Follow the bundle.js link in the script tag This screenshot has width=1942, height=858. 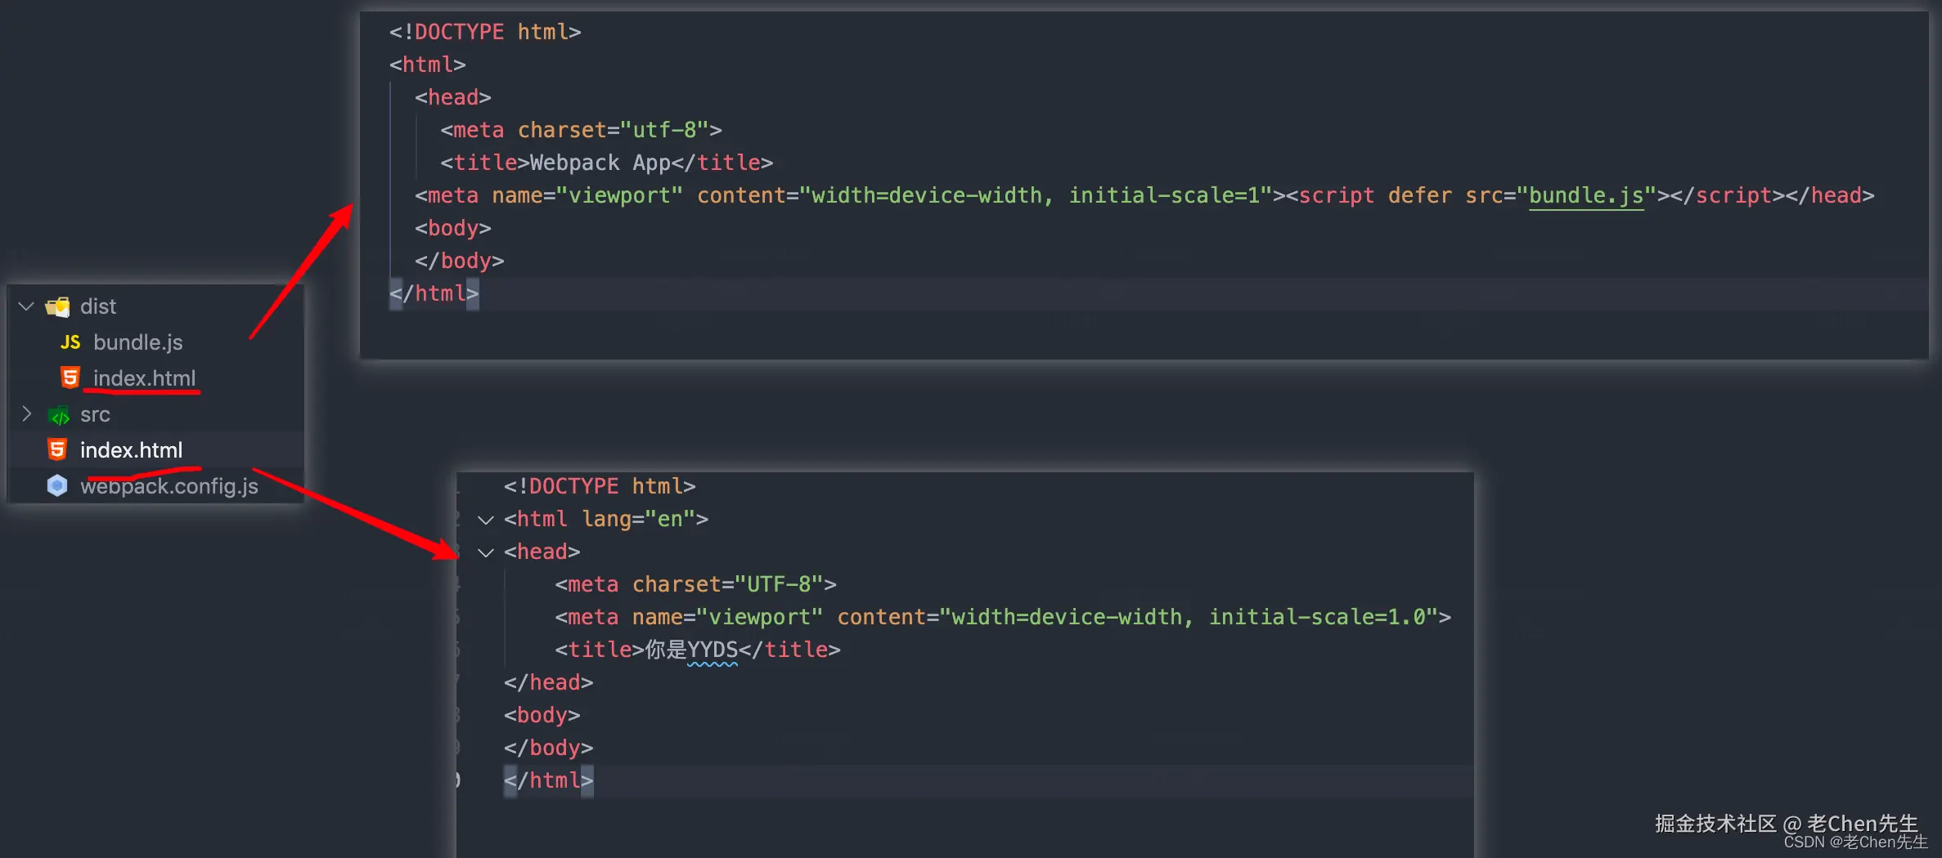(x=1586, y=195)
